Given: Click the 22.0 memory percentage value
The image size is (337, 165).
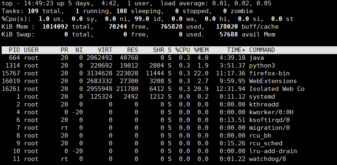Looking at the screenshot, I should tap(201, 73).
